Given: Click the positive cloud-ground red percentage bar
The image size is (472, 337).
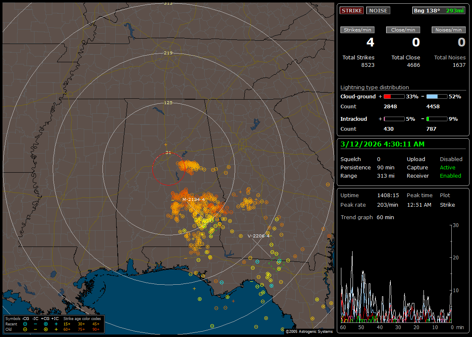Looking at the screenshot, I should coord(394,96).
